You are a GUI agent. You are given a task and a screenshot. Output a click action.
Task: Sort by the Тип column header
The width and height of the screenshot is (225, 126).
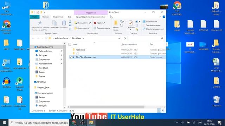[152, 44]
